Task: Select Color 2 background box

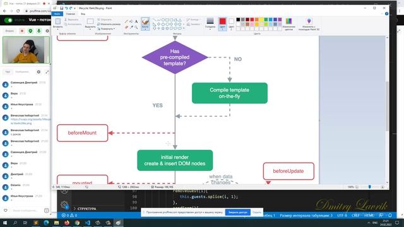Action: 231,24
